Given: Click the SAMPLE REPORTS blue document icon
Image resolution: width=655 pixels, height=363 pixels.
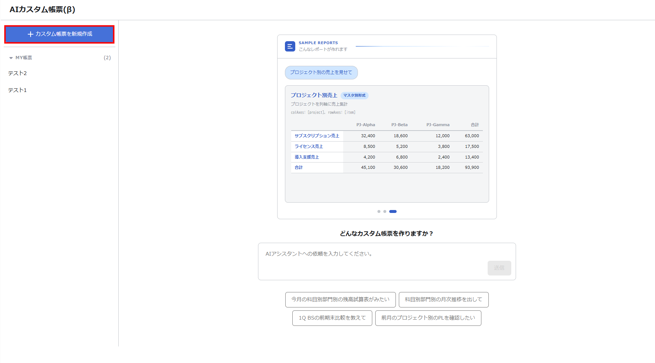Looking at the screenshot, I should pyautogui.click(x=290, y=46).
